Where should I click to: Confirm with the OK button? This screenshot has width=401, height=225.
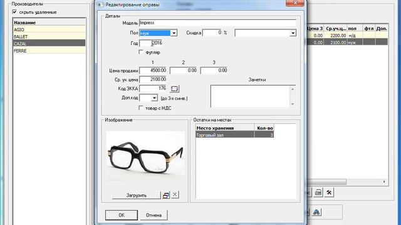pyautogui.click(x=122, y=215)
